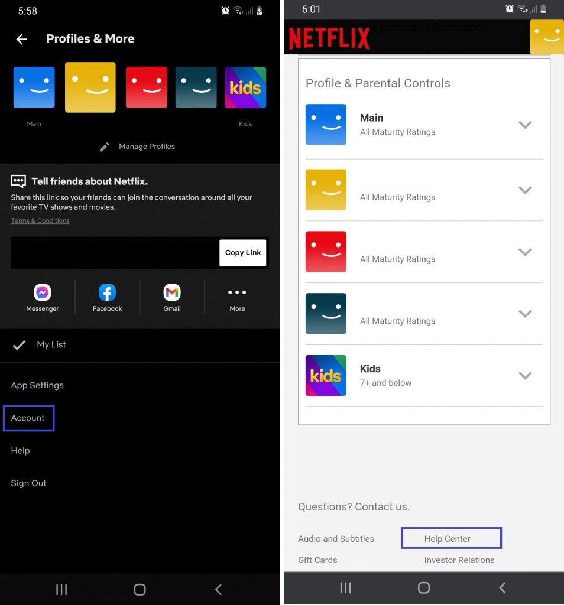Select the Main profile avatar
Image resolution: width=564 pixels, height=605 pixels.
click(34, 86)
